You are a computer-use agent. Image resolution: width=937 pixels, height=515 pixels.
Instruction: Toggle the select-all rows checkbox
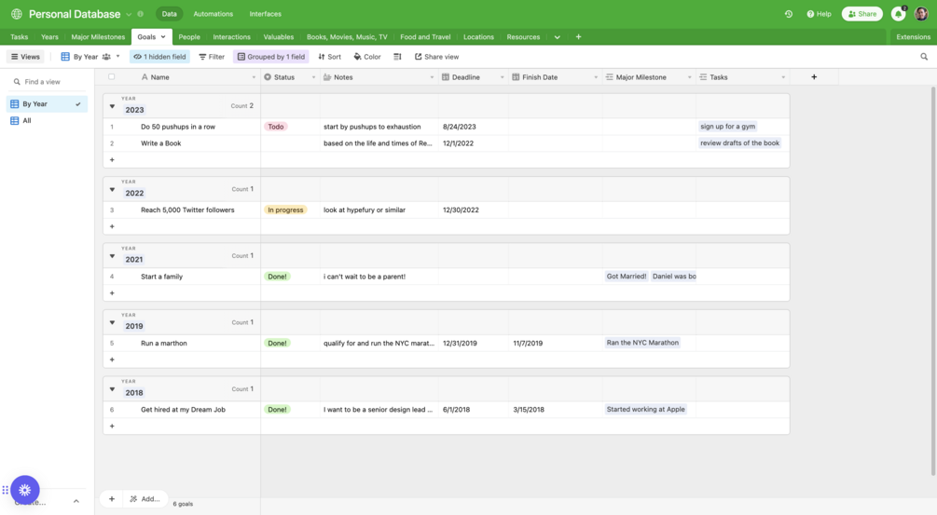coord(111,77)
